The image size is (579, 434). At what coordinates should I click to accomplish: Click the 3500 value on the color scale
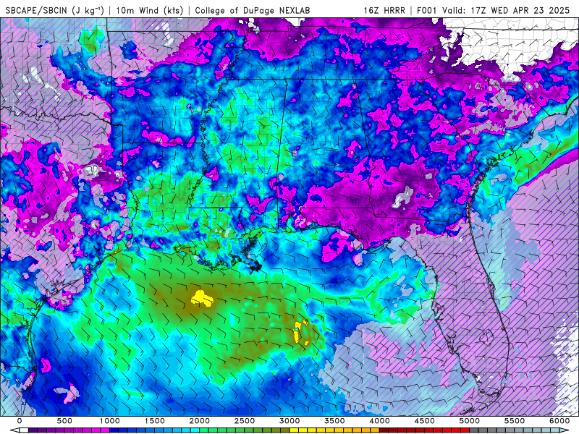click(334, 421)
